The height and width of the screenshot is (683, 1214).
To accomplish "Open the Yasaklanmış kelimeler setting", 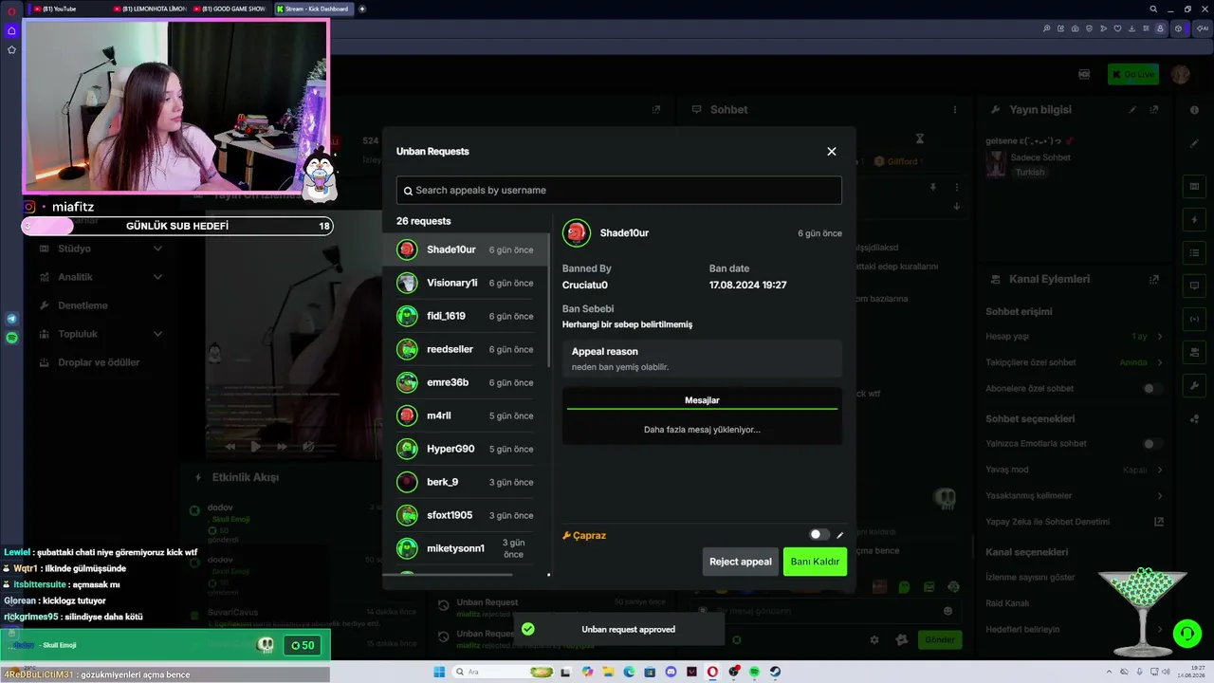I will tap(1075, 496).
